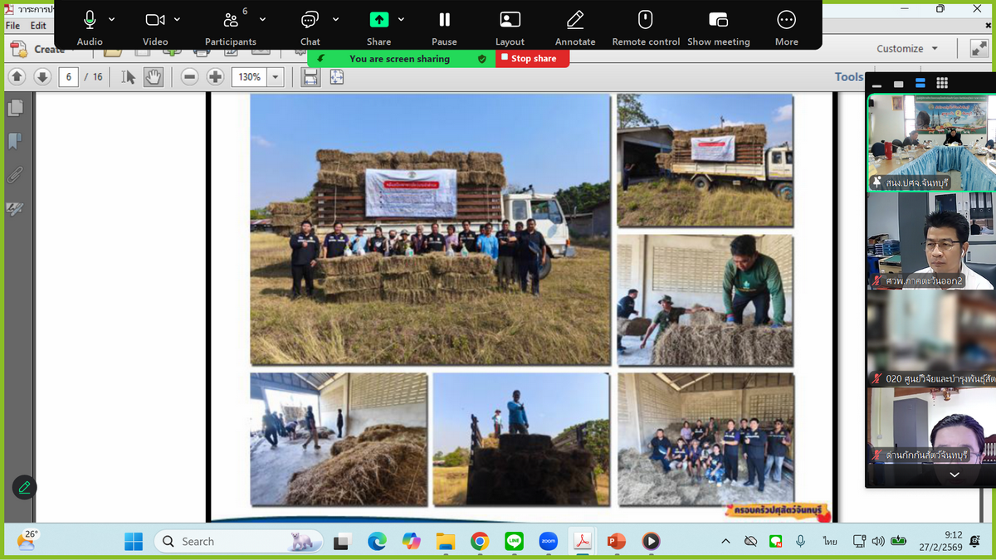Expand the Customize dropdown
Viewport: 996px width, 560px height.
(907, 49)
